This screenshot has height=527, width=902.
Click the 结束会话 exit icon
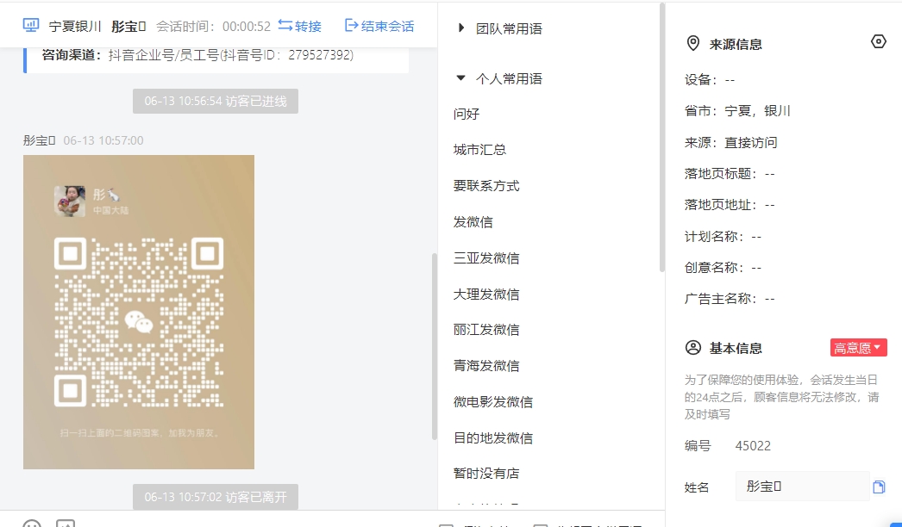(x=351, y=25)
